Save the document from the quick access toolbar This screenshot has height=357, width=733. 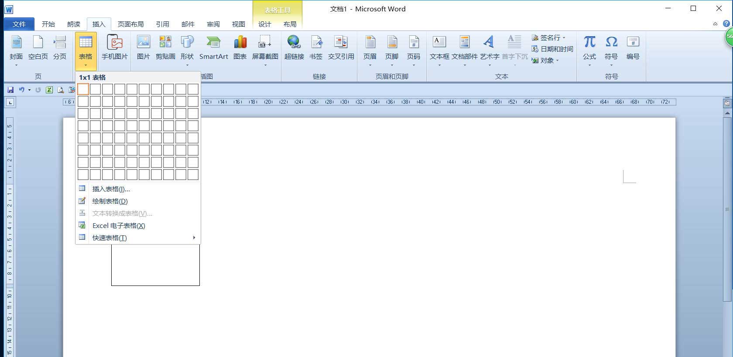tap(10, 90)
